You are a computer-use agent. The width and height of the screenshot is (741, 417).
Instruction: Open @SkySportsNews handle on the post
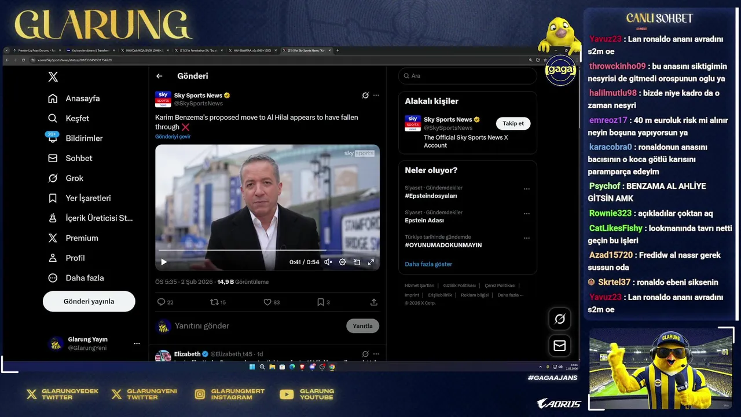199,103
